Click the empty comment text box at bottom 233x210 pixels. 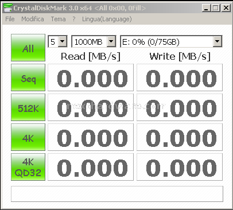[117, 194]
